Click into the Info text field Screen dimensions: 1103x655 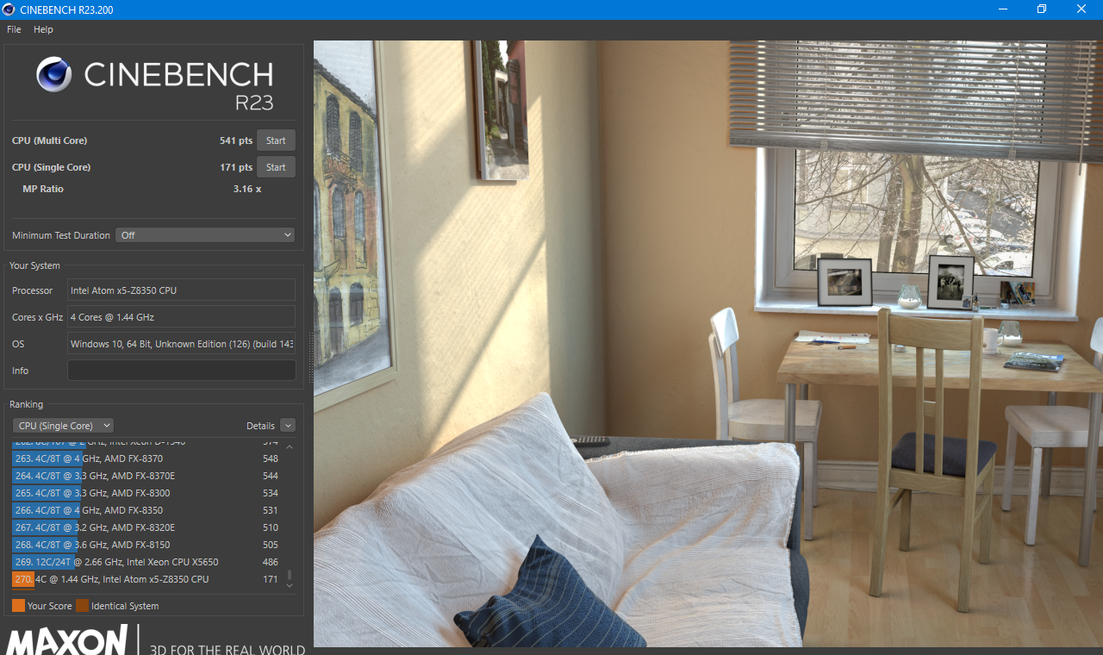(181, 371)
